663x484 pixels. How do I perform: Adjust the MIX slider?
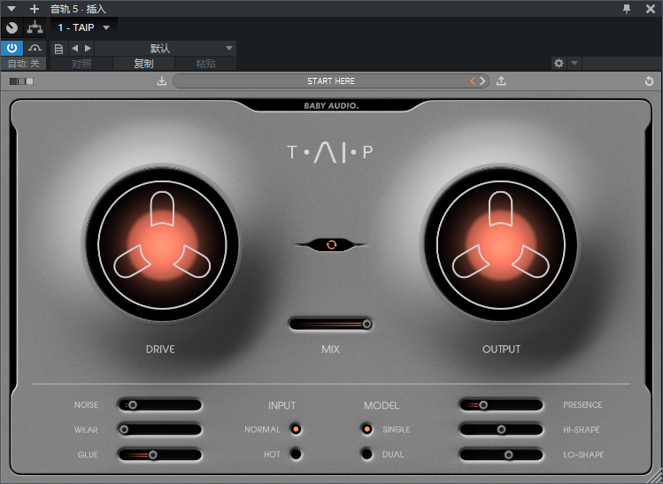tap(331, 324)
